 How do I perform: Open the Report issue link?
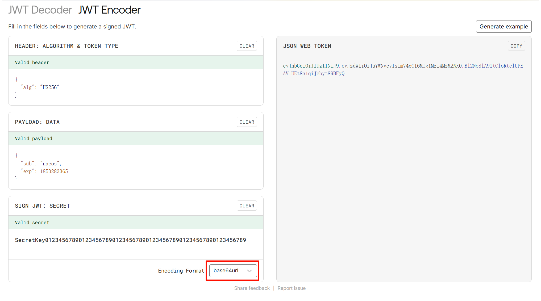[291, 288]
